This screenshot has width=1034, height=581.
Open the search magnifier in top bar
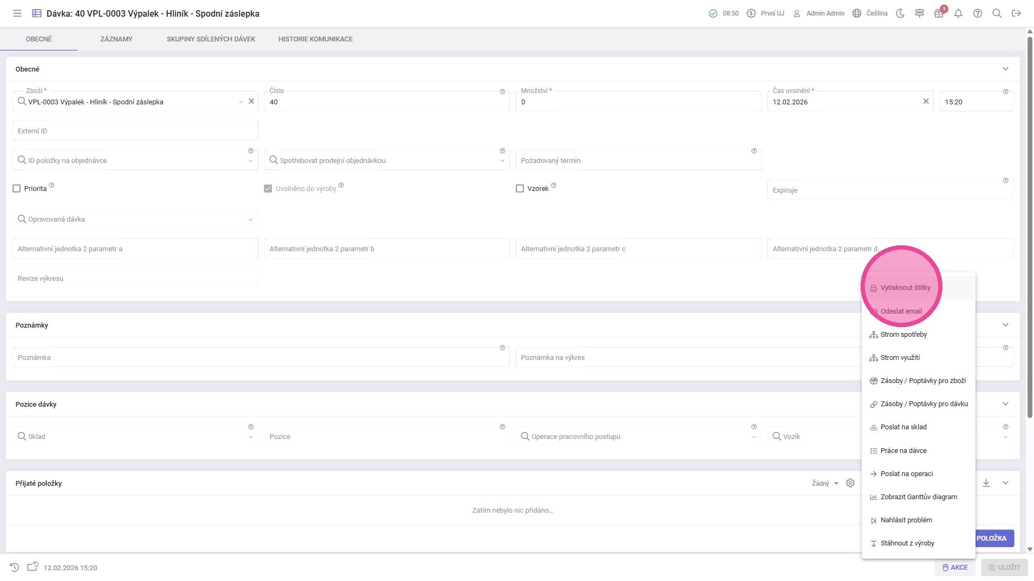point(997,13)
